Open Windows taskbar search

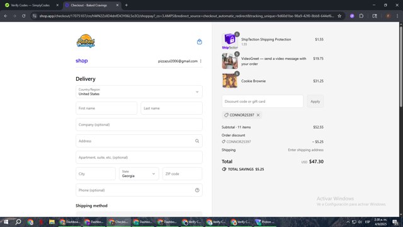click(18, 222)
